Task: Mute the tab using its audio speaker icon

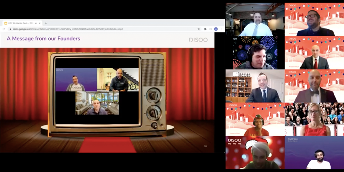Action: 36,23
